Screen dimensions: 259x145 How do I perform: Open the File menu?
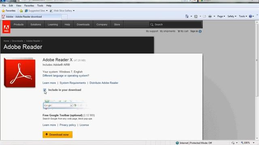pos(4,6)
